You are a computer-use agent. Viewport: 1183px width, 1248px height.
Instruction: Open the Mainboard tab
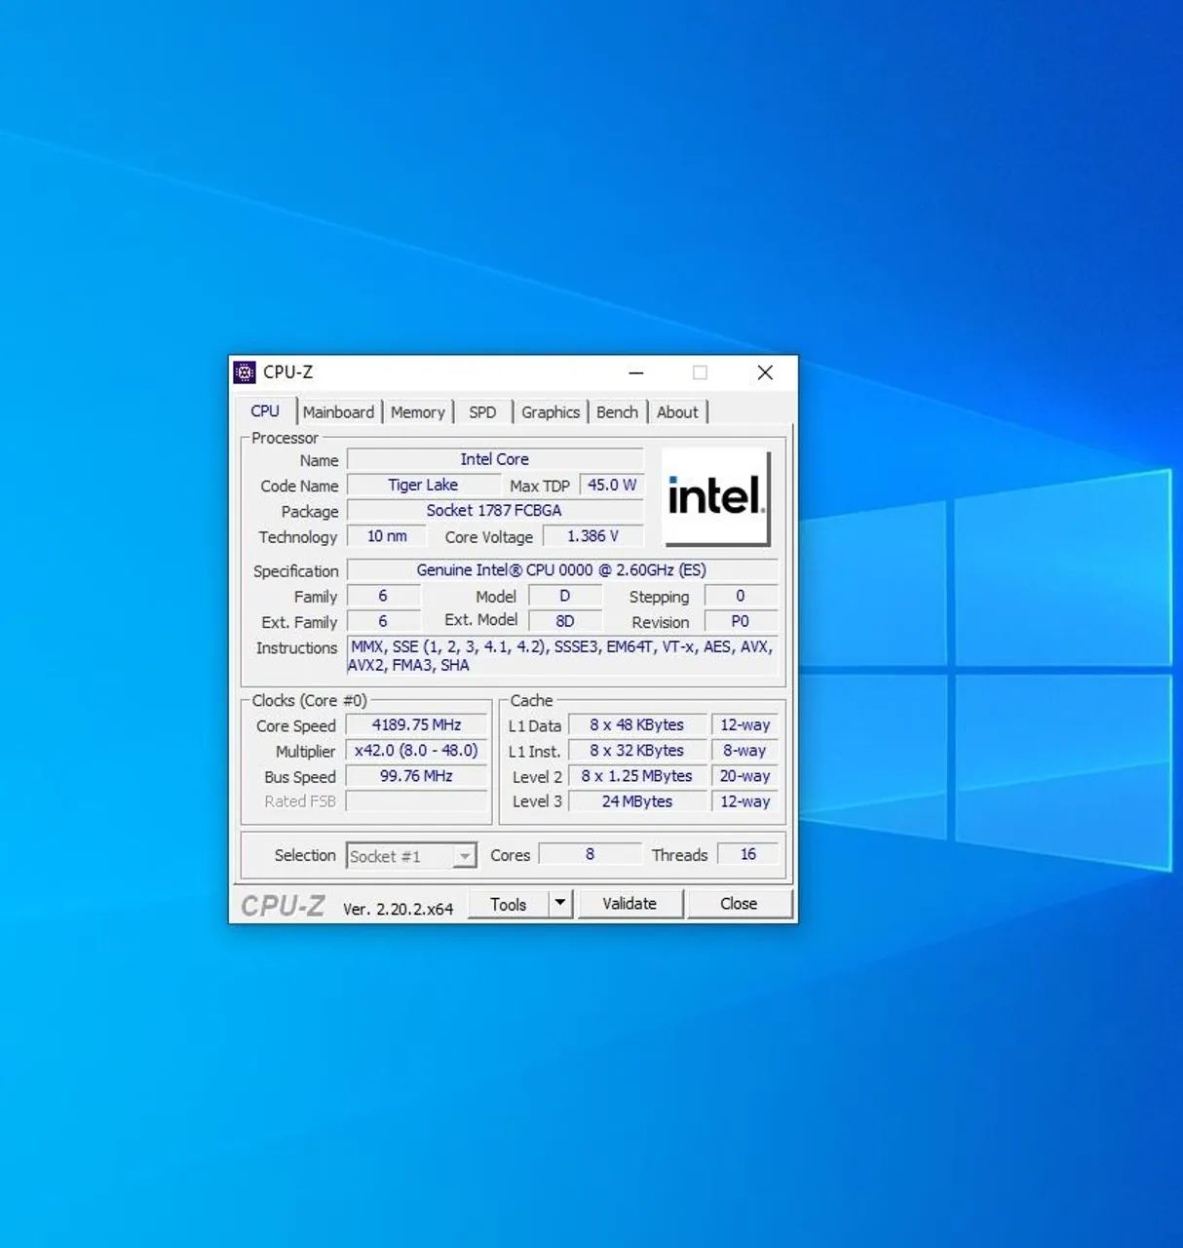pyautogui.click(x=338, y=412)
